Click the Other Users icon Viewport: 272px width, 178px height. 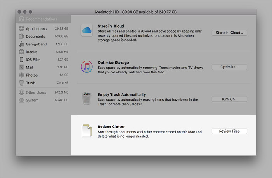21,92
